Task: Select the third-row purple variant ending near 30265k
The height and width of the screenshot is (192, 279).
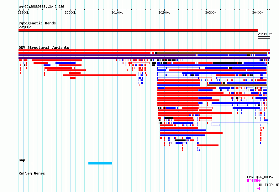Action: [107, 55]
